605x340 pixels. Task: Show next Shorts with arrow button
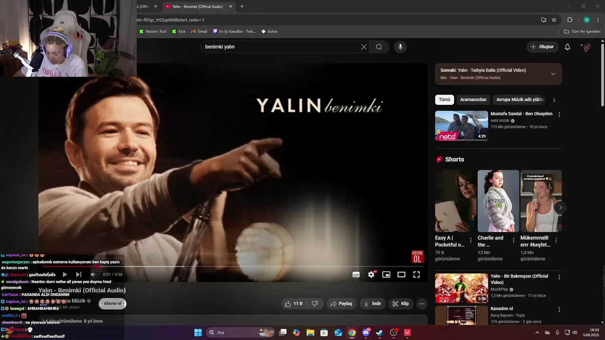560,207
